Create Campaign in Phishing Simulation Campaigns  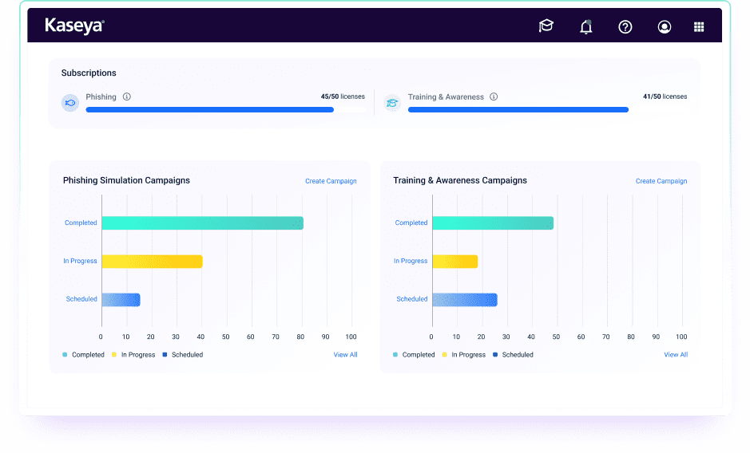point(331,181)
